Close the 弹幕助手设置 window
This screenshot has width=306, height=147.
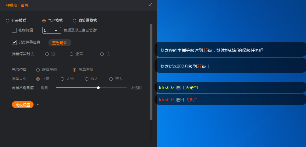tap(150, 5)
